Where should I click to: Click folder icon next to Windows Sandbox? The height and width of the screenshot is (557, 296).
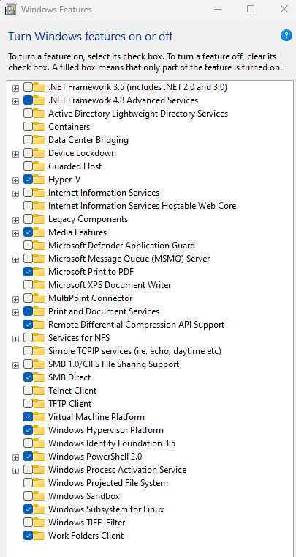[39, 496]
